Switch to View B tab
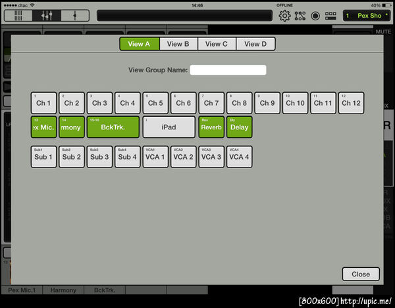 [178, 44]
